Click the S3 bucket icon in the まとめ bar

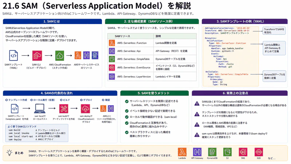[227, 152]
